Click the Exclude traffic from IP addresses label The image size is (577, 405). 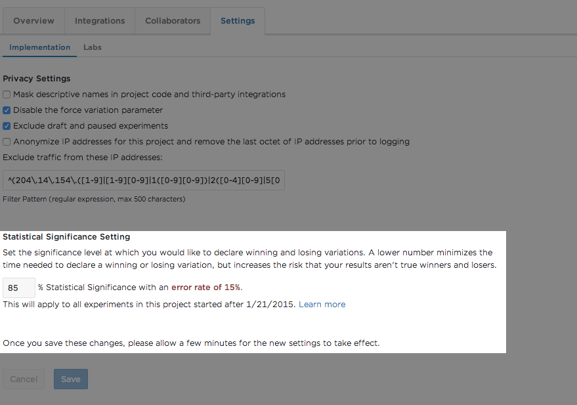(82, 158)
